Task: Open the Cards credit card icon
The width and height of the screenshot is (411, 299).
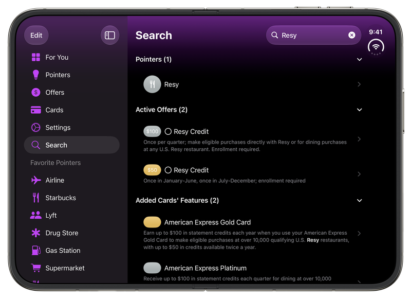Action: click(x=36, y=110)
